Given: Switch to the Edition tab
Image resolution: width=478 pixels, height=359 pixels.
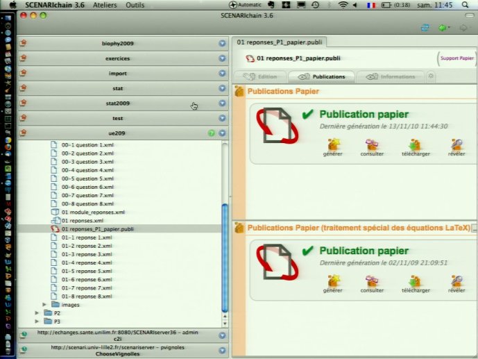Looking at the screenshot, I should coord(260,76).
